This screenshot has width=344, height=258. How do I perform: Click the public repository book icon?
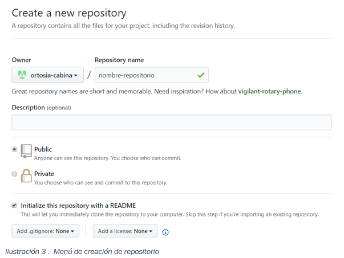point(26,151)
